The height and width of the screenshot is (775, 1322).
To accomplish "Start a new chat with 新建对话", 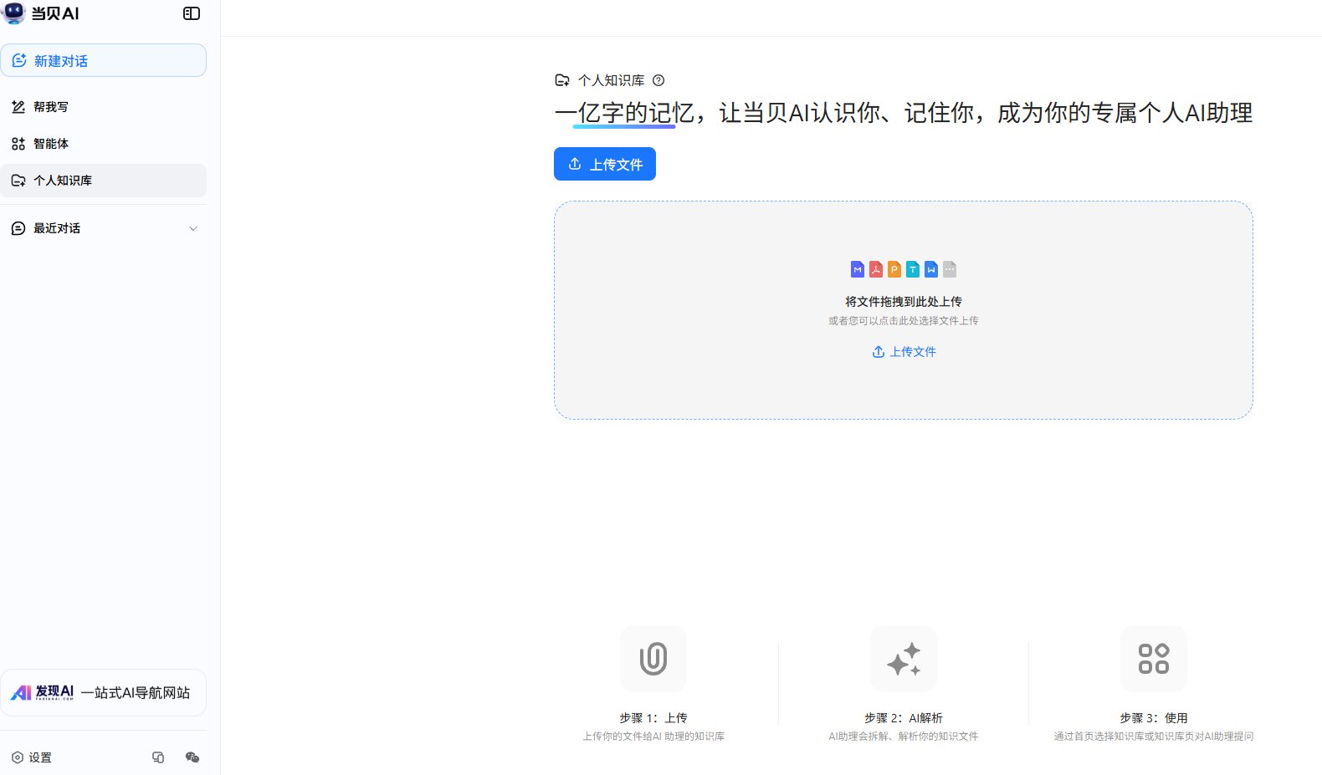I will tap(104, 60).
